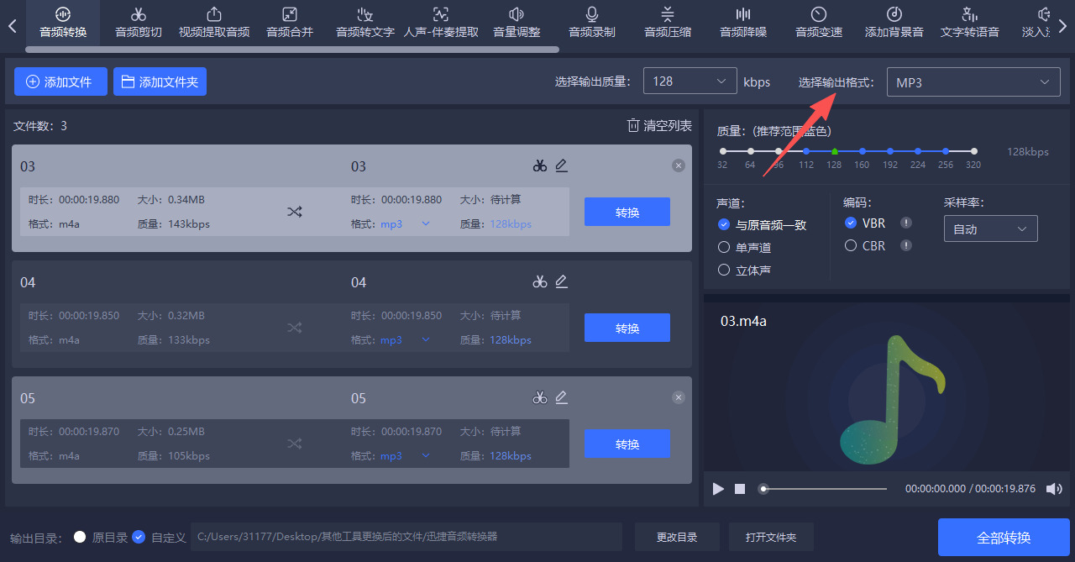The height and width of the screenshot is (562, 1075).
Task: Rename file 04 with pencil icon
Action: tap(562, 281)
